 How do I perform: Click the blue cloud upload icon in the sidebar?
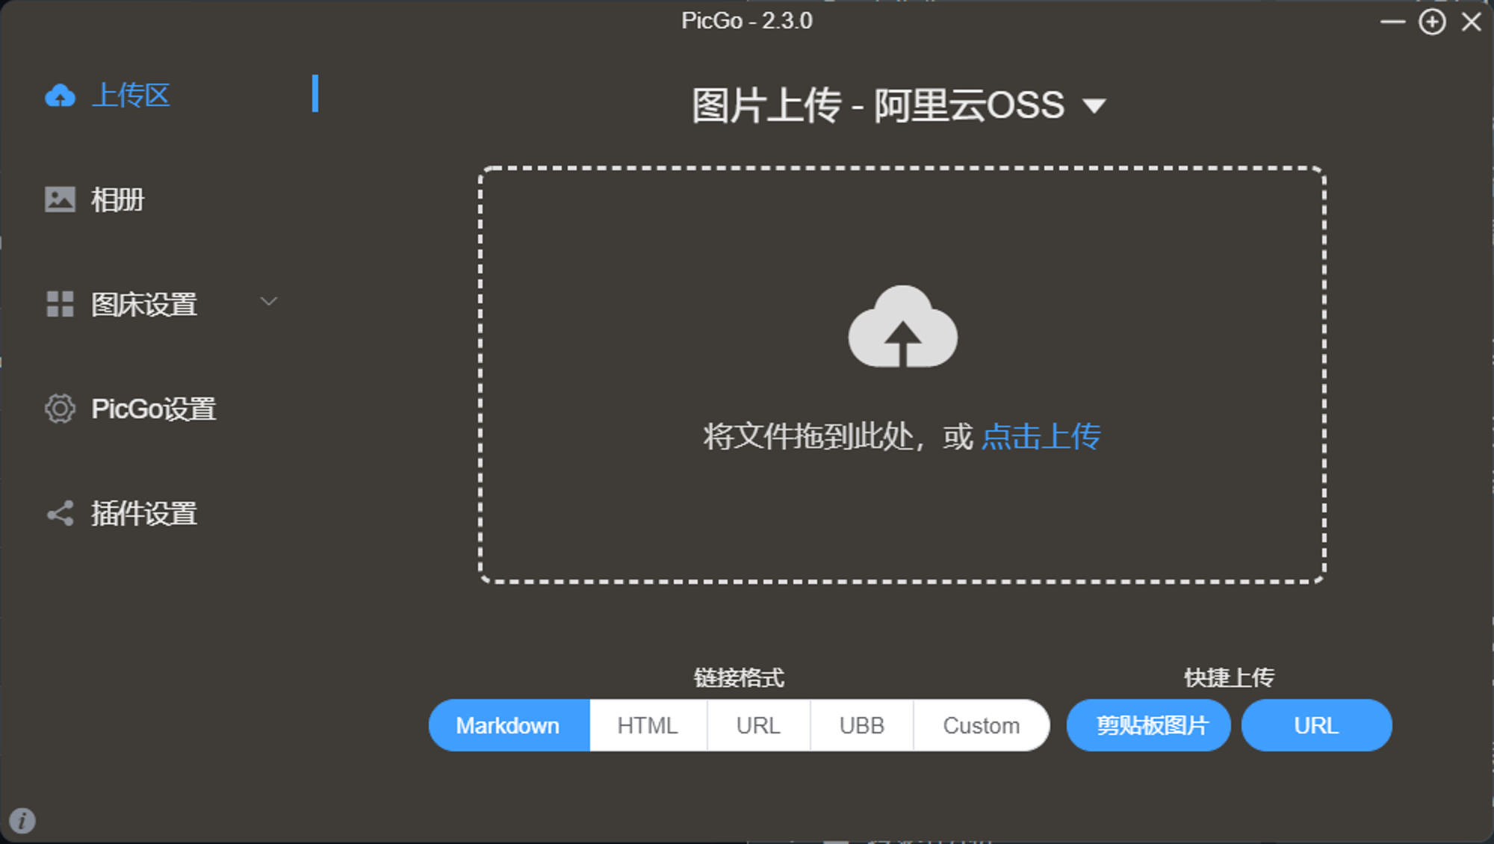(60, 96)
